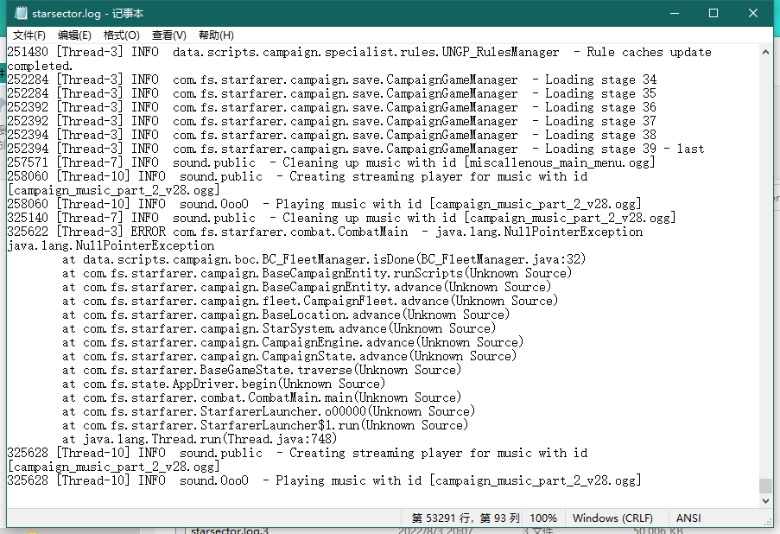Click the vertical scrollbar up arrow
780x534 pixels.
765,52
